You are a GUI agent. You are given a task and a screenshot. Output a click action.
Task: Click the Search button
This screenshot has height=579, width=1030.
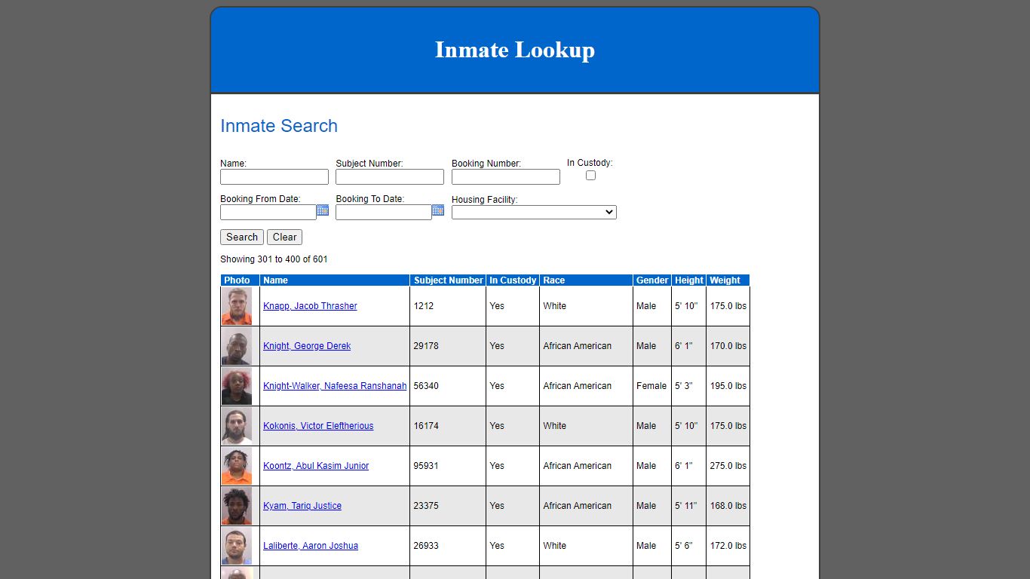(x=241, y=237)
